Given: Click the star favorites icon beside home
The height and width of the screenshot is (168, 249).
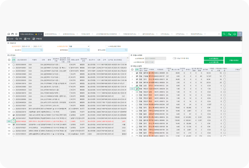Looking at the screenshot, I should [x=16, y=34].
